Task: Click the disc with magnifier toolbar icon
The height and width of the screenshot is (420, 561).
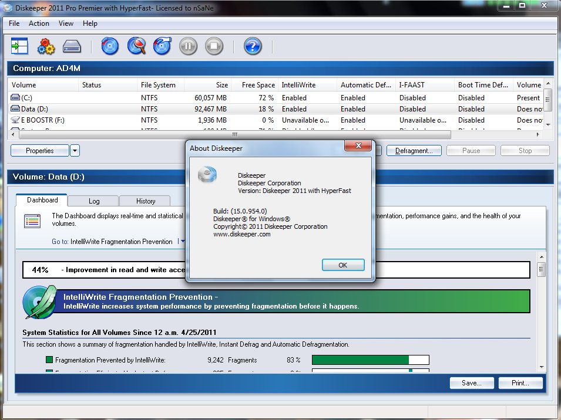Action: click(136, 46)
